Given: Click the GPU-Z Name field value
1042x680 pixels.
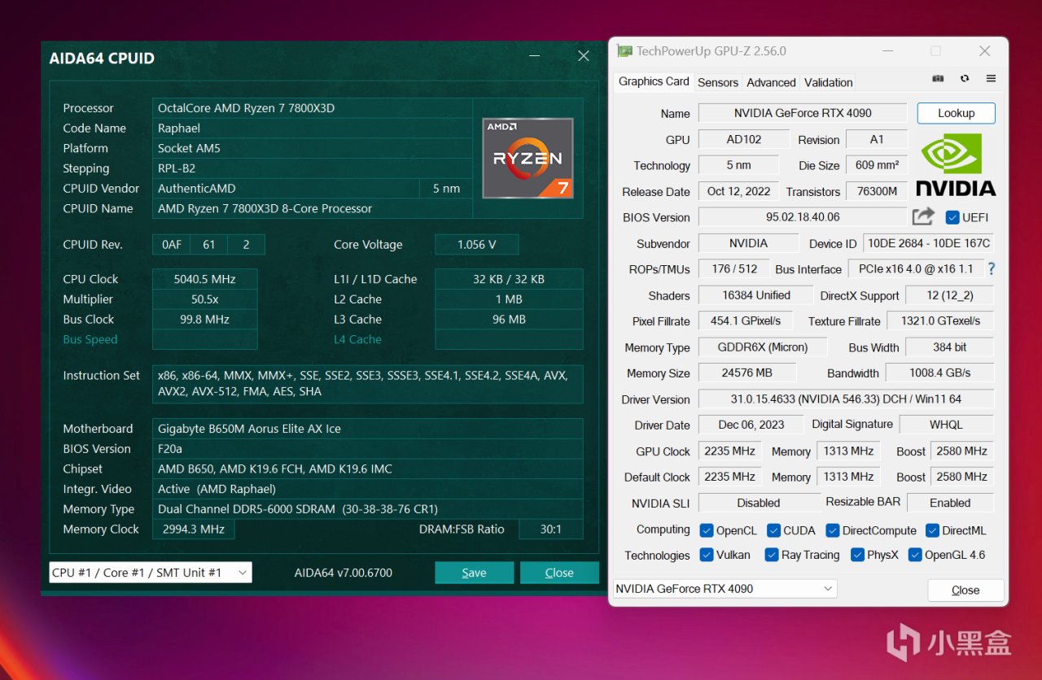Looking at the screenshot, I should [803, 113].
